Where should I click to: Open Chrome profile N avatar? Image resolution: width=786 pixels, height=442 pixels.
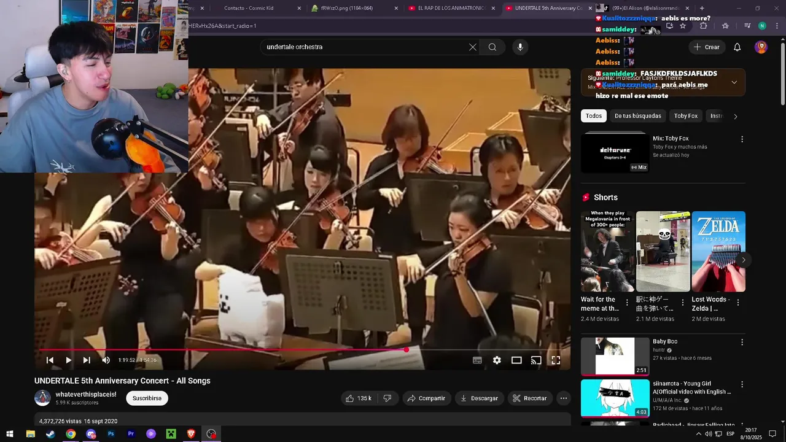coord(762,26)
